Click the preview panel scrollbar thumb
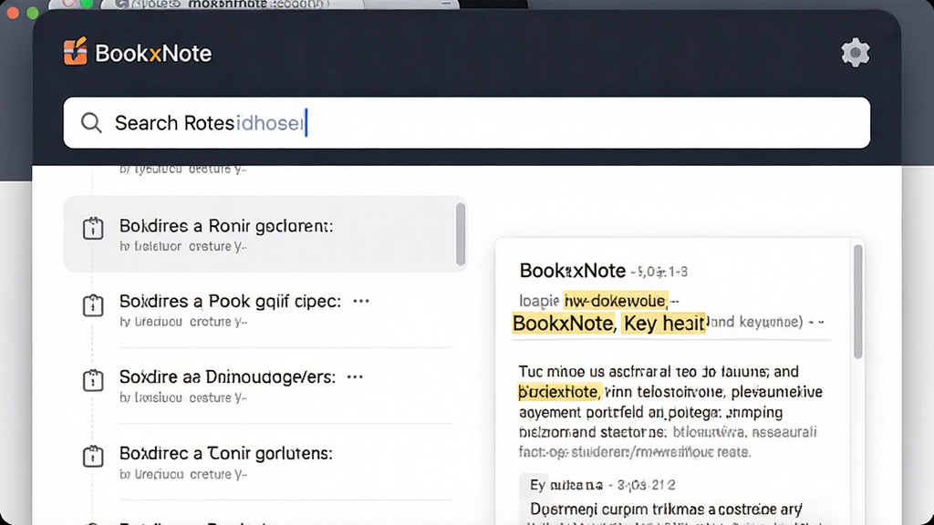Image resolution: width=934 pixels, height=525 pixels. coord(857,302)
